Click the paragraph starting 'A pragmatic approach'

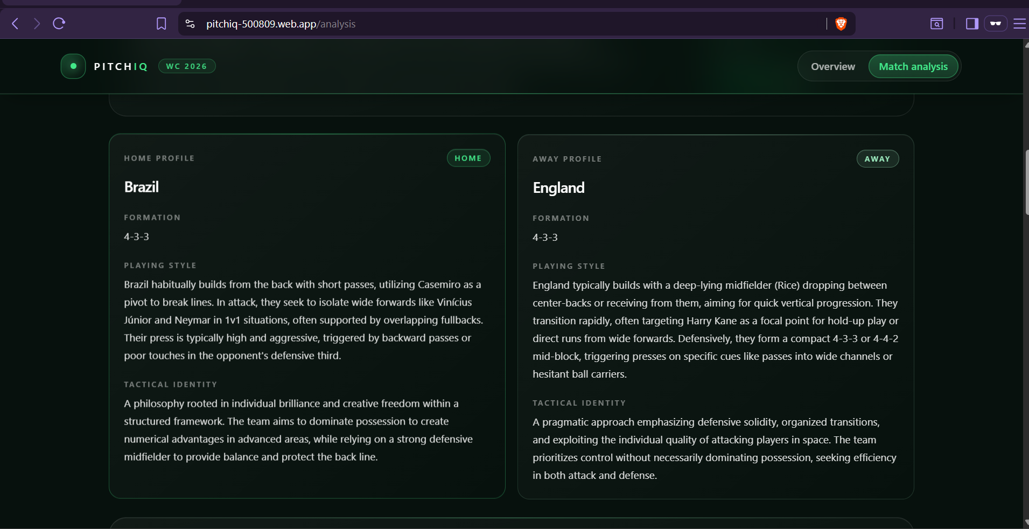[x=715, y=449]
